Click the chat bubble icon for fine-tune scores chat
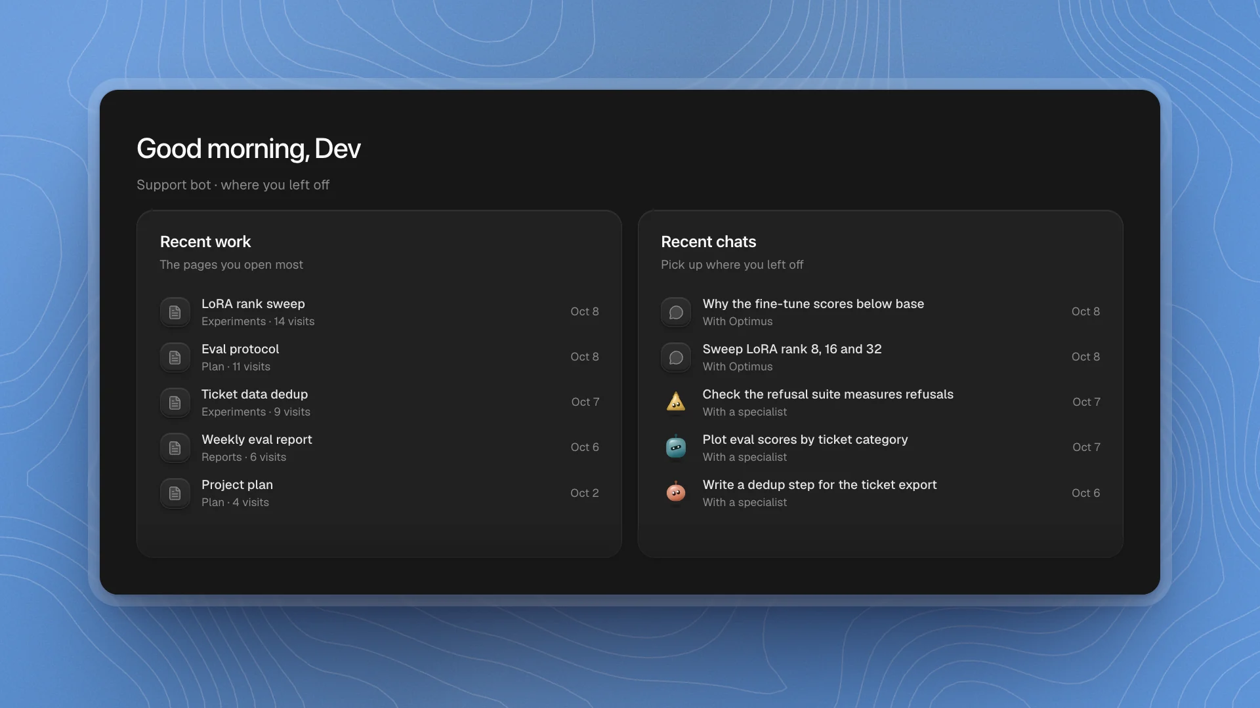 [x=676, y=312]
